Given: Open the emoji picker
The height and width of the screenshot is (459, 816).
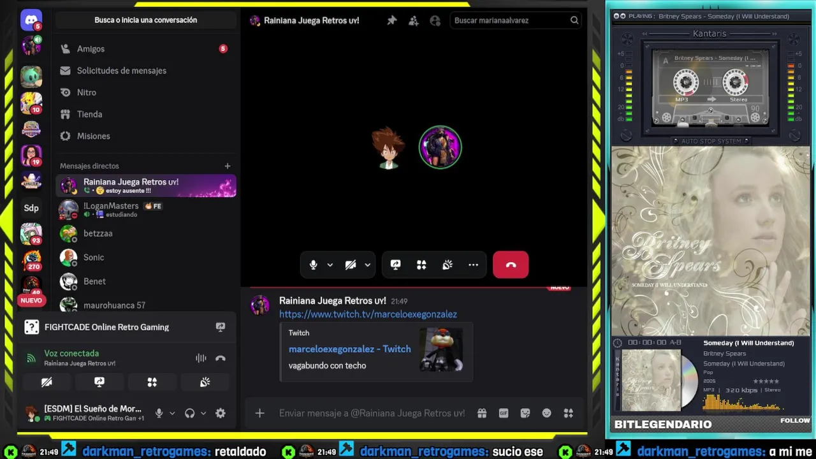Looking at the screenshot, I should click(547, 413).
